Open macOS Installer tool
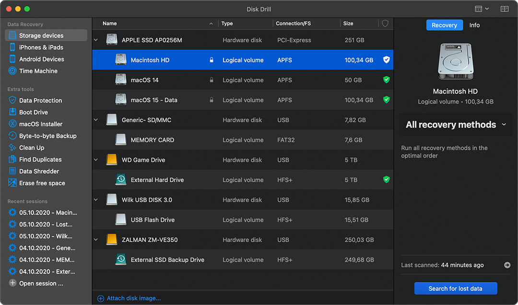The width and height of the screenshot is (518, 305). 41,124
